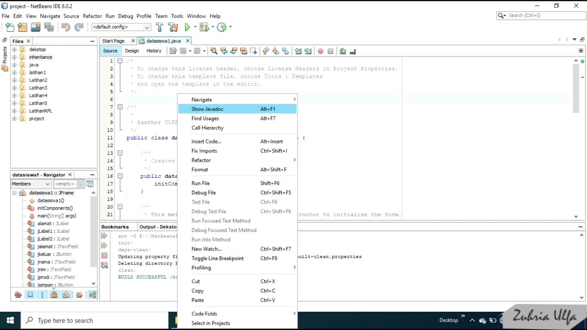Click the Next Bookmark icon in editor toolbar
587x330 pixels.
tap(276, 51)
